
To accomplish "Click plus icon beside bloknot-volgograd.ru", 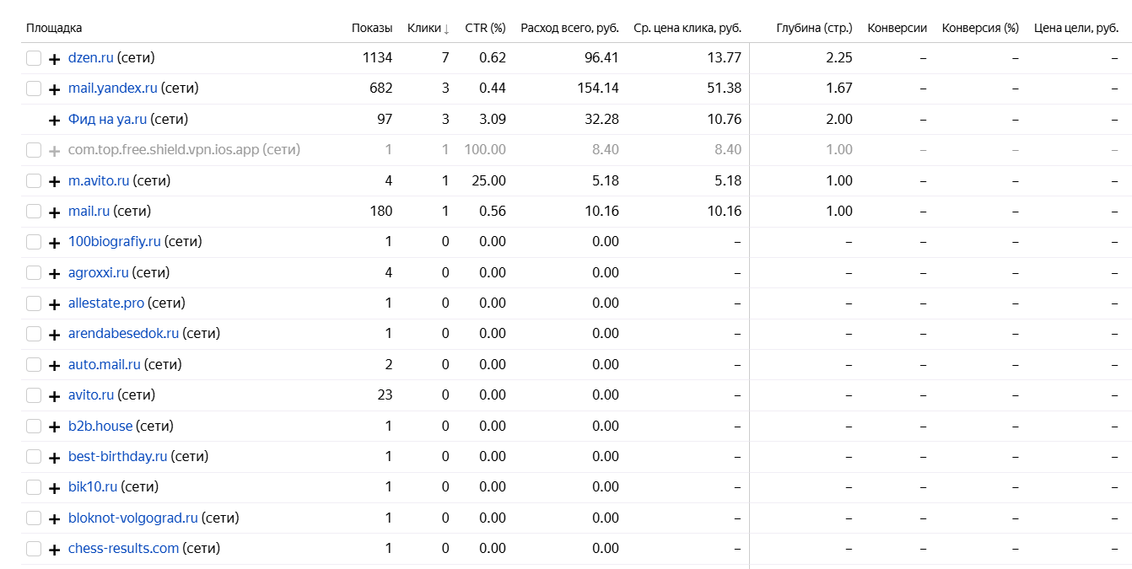I will click(55, 519).
